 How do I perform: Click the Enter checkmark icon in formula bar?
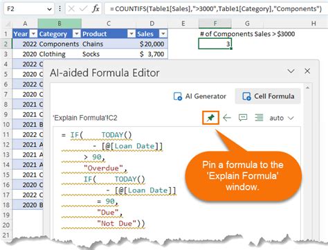(83, 9)
